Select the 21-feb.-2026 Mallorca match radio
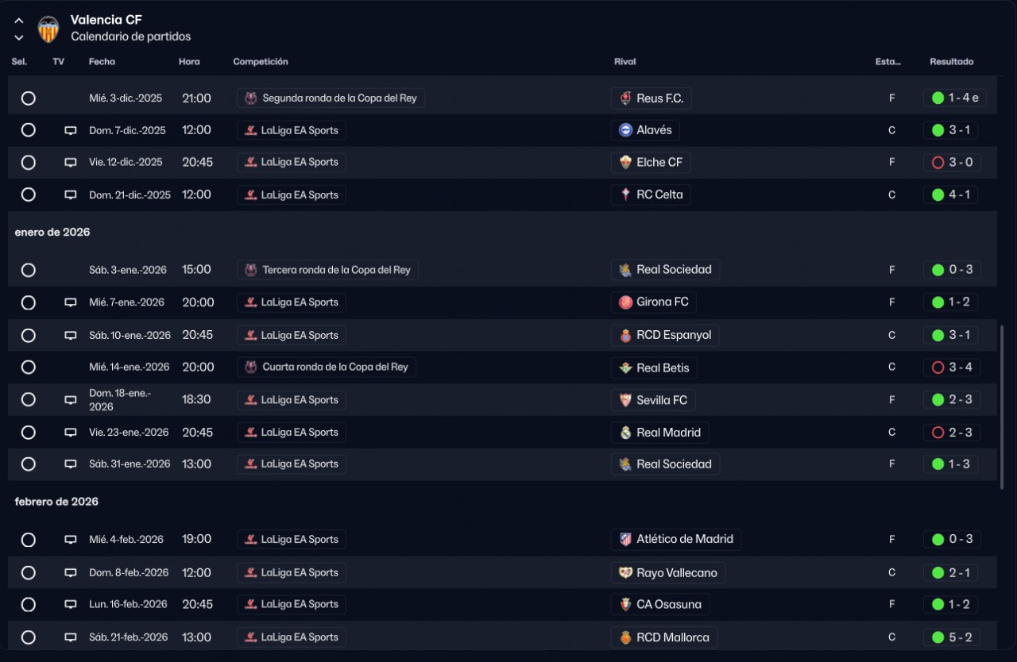1017x662 pixels. [x=29, y=637]
